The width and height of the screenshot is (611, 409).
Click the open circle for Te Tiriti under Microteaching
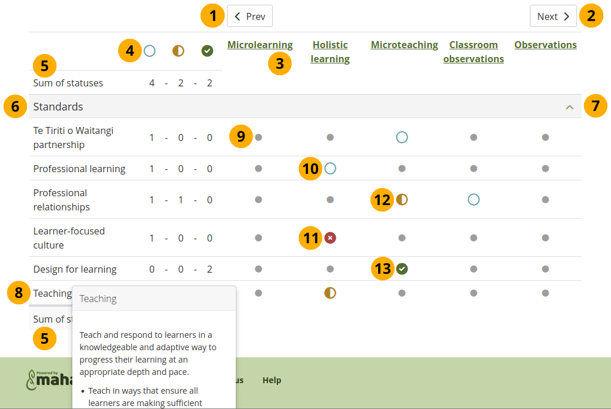(x=402, y=138)
